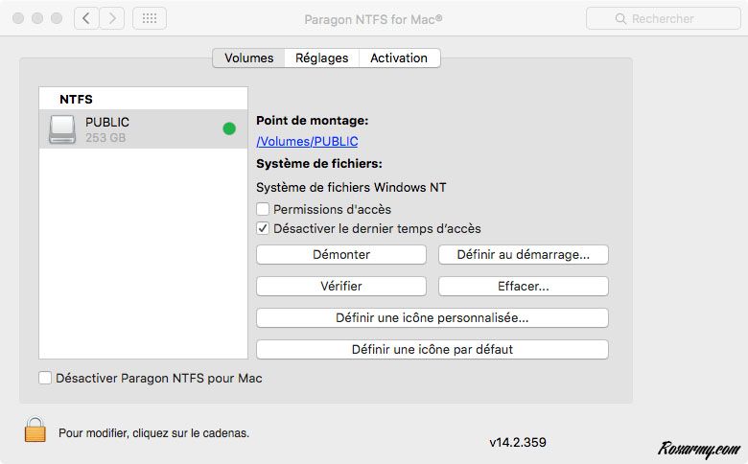Open the /Volumes/PUBLIC mount point link
The image size is (748, 464).
pyautogui.click(x=307, y=142)
